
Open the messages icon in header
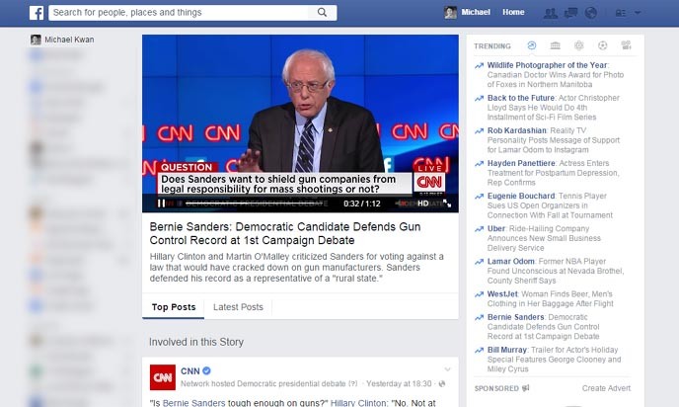(x=570, y=13)
